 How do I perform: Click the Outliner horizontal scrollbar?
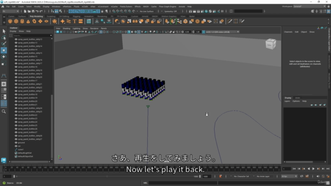click(30, 162)
